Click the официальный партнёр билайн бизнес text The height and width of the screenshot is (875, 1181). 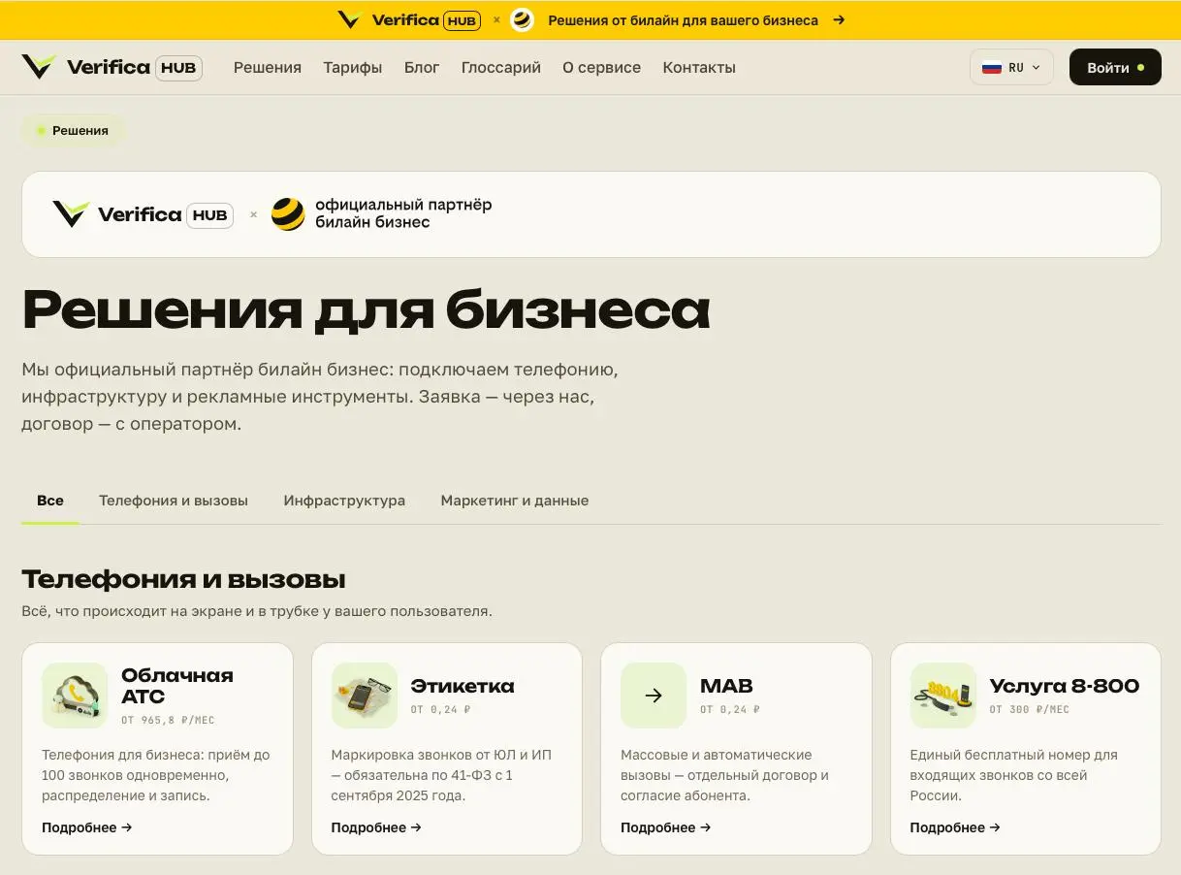[403, 213]
